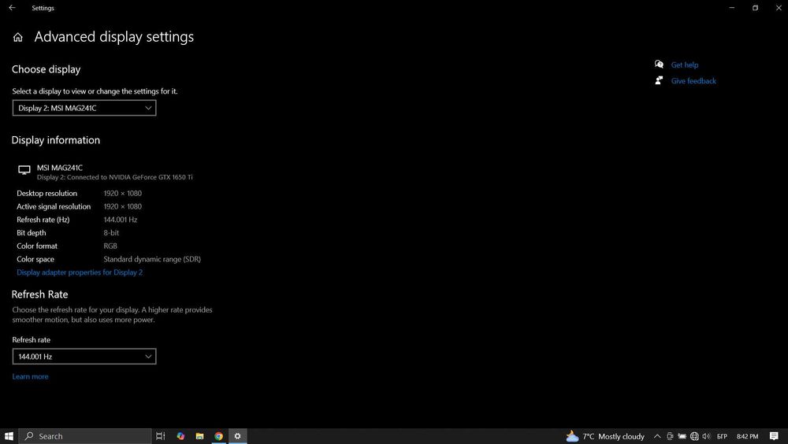
Task: Open network settings via the globe icon
Action: point(694,436)
